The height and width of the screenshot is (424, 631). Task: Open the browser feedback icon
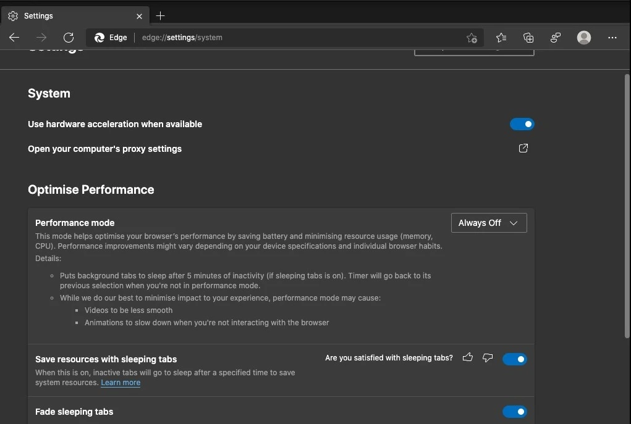(556, 37)
